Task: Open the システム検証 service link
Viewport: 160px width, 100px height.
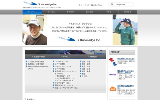Action: pyautogui.click(x=60, y=69)
